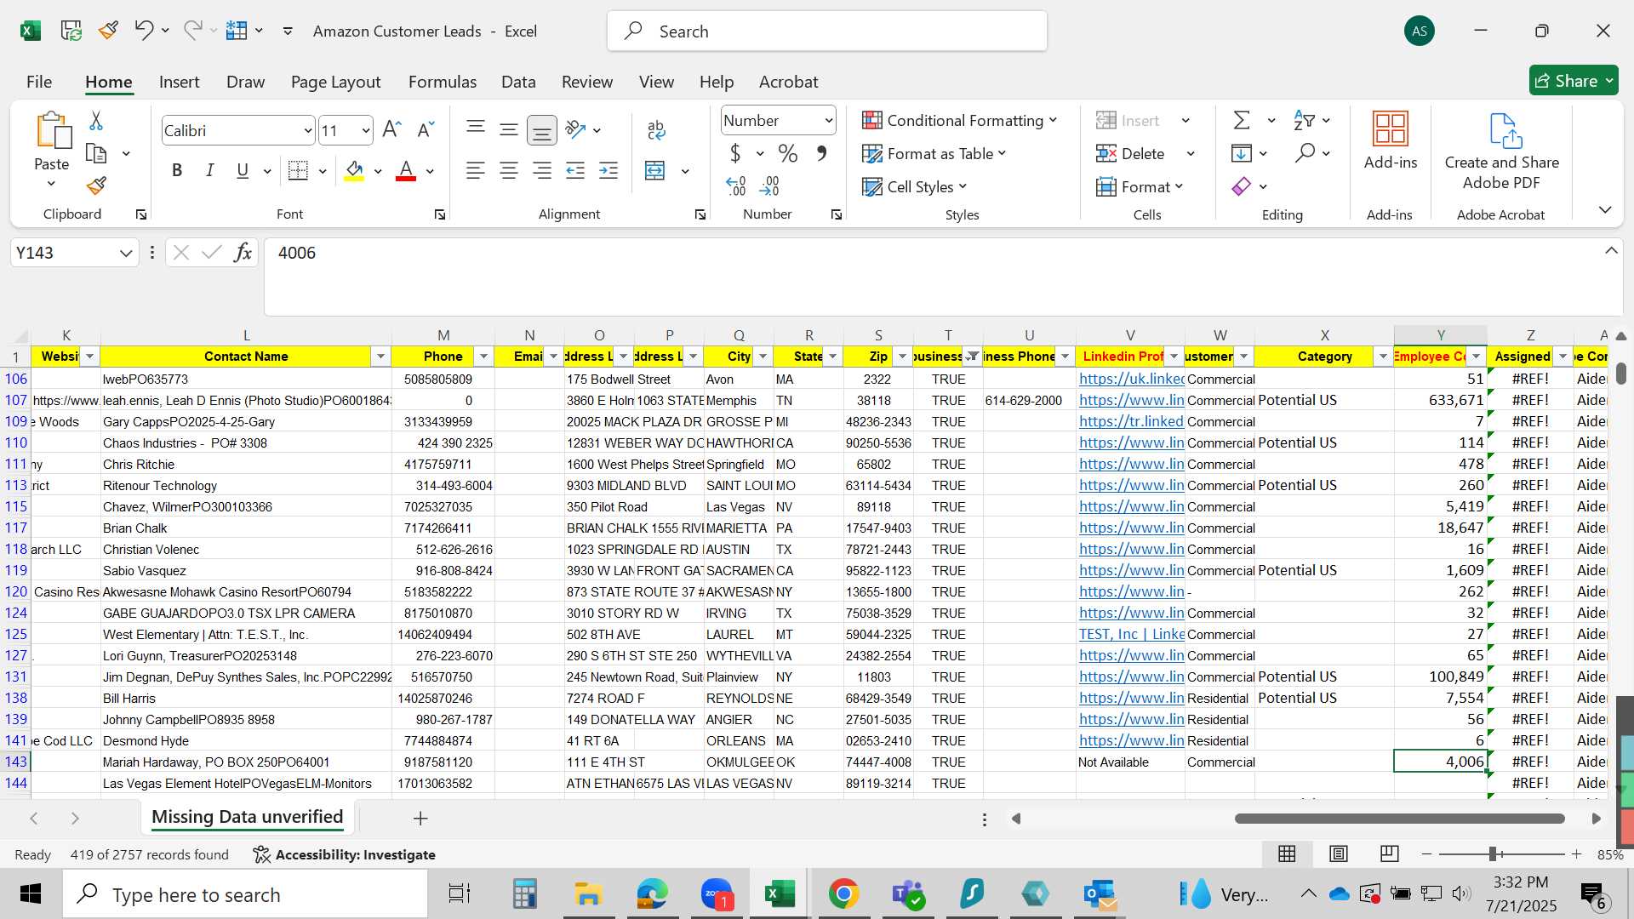Click the Percent Style icon
This screenshot has width=1634, height=919.
(x=788, y=153)
